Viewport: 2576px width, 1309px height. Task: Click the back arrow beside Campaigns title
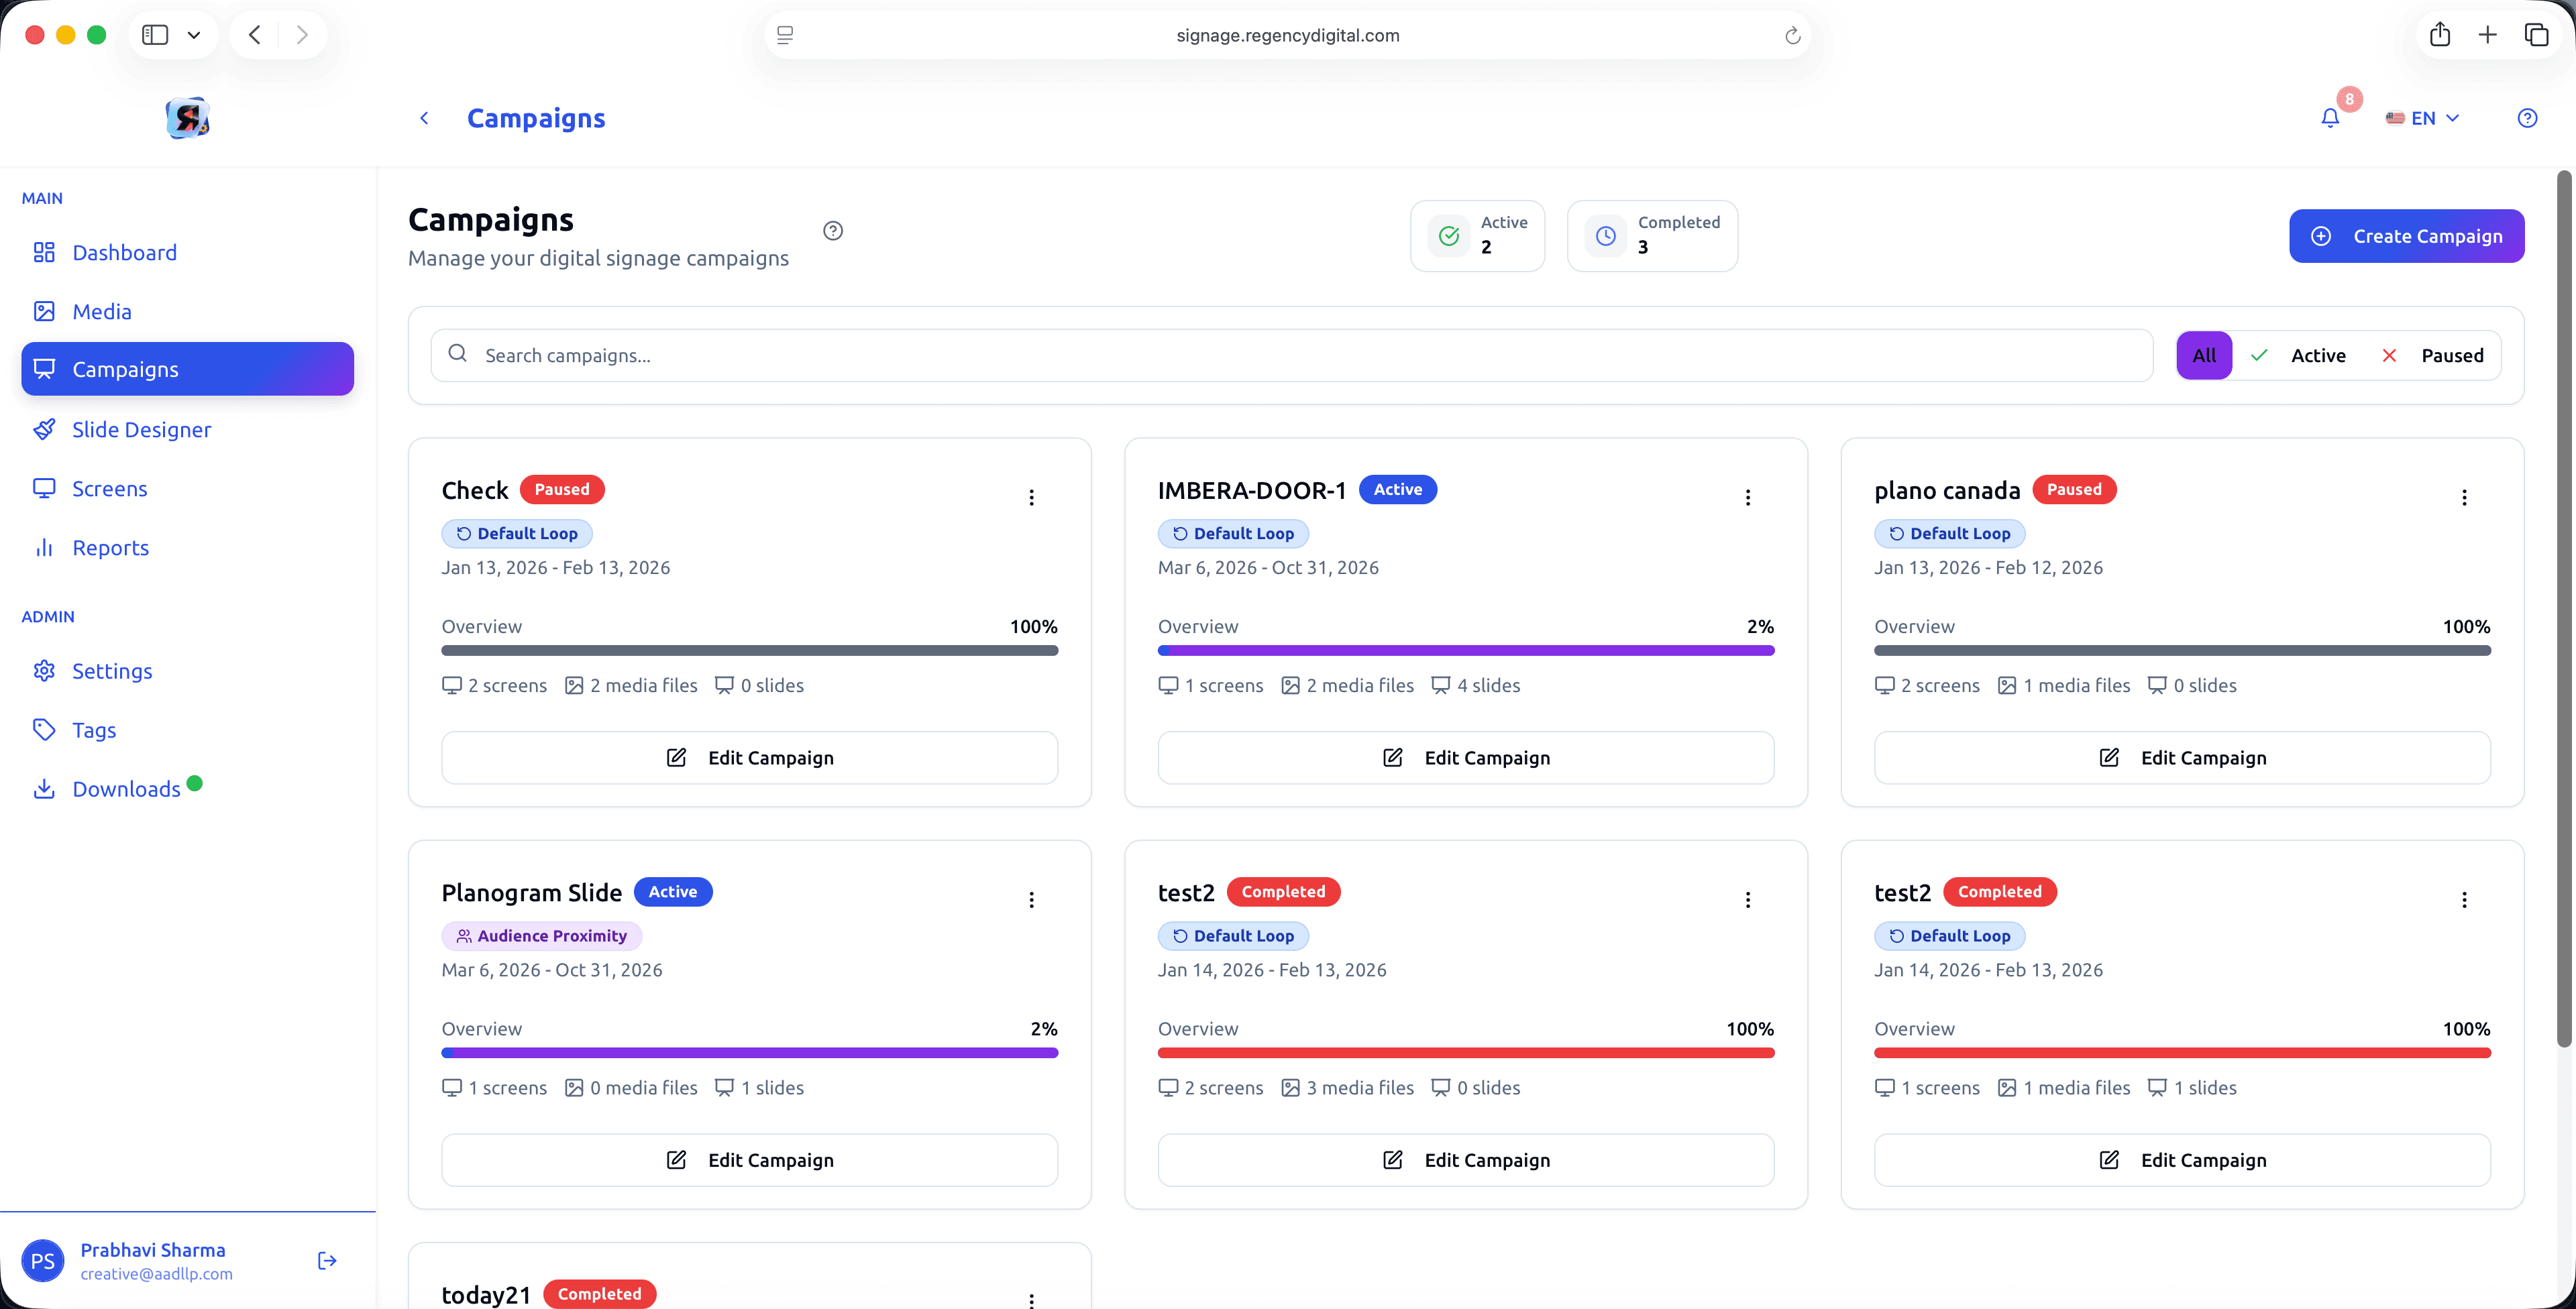[424, 118]
